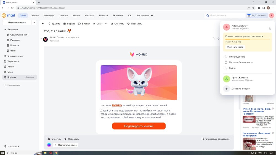The image size is (276, 155).
Task: Click Прочитать письмо play button
Action: (x=65, y=145)
